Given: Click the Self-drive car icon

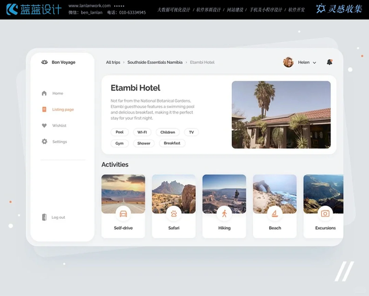Looking at the screenshot, I should pos(123,214).
